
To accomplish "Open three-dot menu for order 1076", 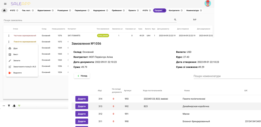I will [9, 36].
